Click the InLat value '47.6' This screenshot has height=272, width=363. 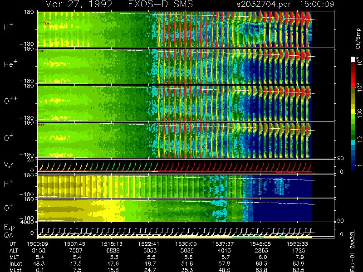click(114, 263)
